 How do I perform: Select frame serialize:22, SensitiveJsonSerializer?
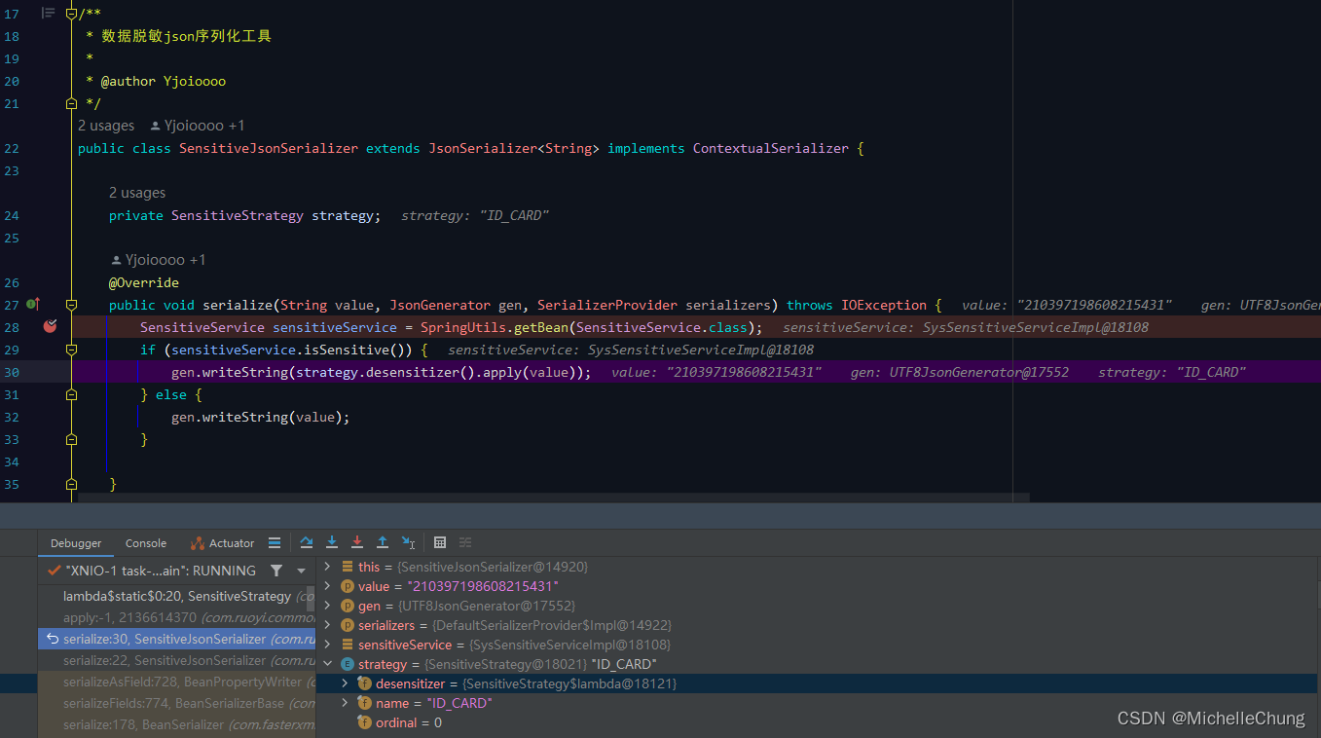click(x=177, y=660)
